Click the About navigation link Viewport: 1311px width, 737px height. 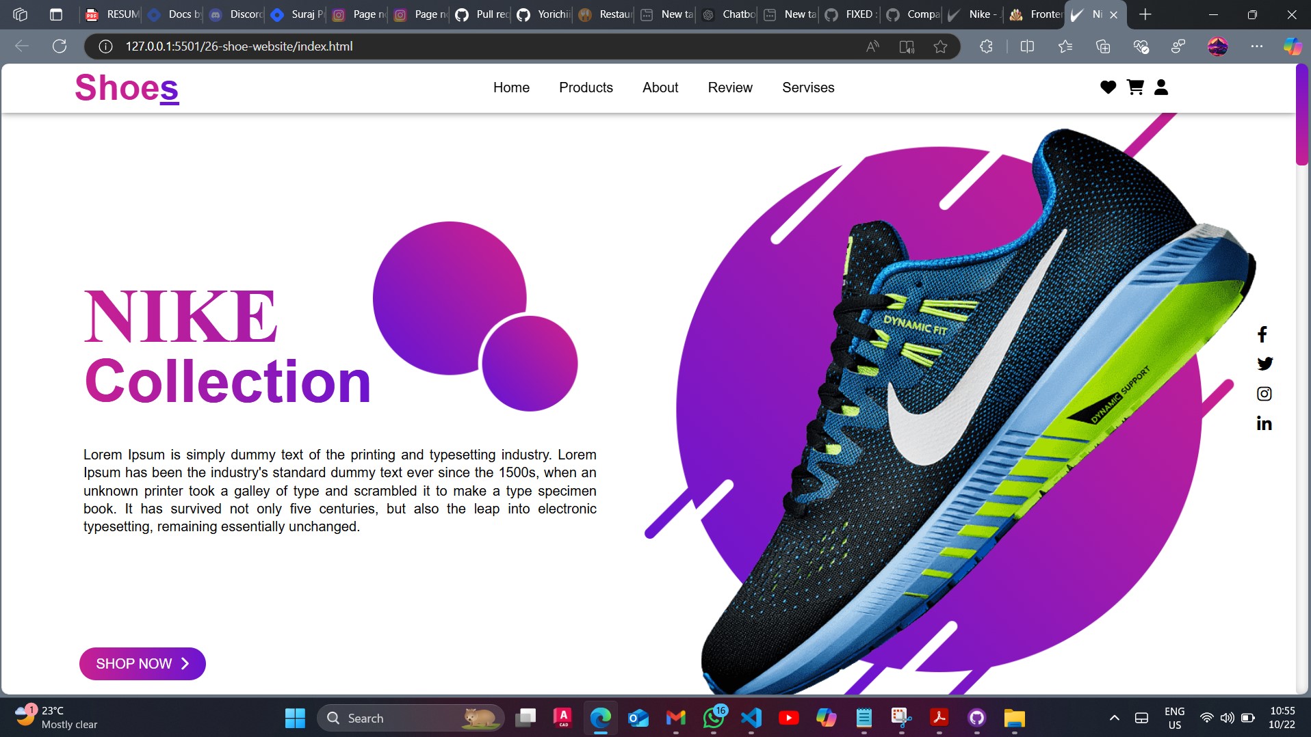pyautogui.click(x=660, y=88)
